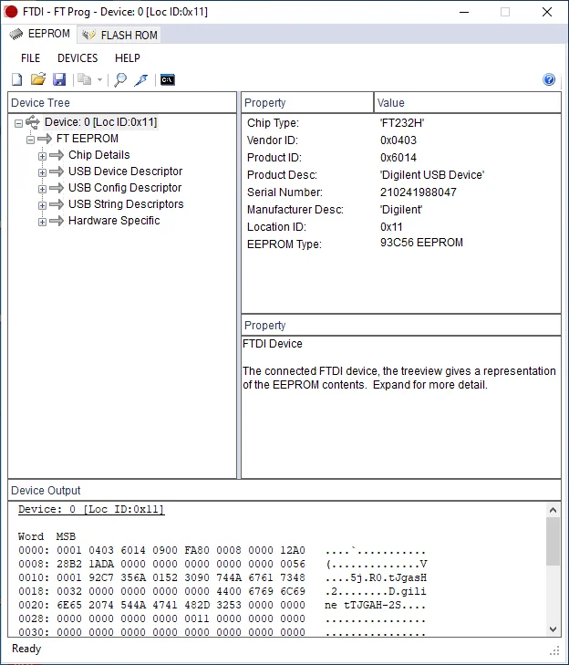Screen dimensions: 569x665
Task: Click the Serial Number: property label
Action: [284, 192]
